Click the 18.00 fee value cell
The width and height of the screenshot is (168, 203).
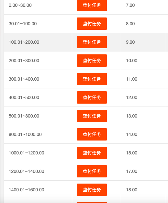143,190
